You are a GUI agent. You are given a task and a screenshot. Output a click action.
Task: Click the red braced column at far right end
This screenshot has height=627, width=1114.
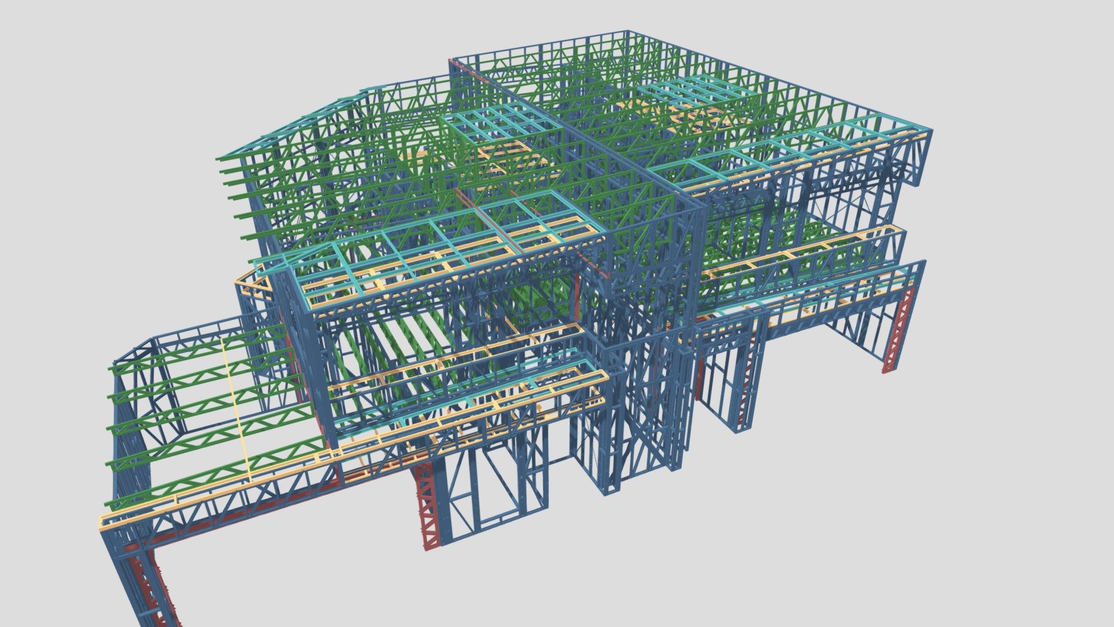pos(898,329)
